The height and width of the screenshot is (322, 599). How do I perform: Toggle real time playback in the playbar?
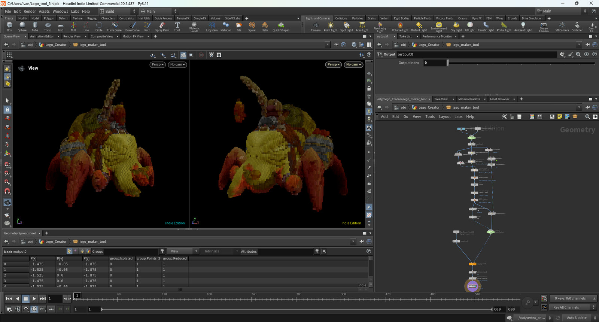pos(34,309)
